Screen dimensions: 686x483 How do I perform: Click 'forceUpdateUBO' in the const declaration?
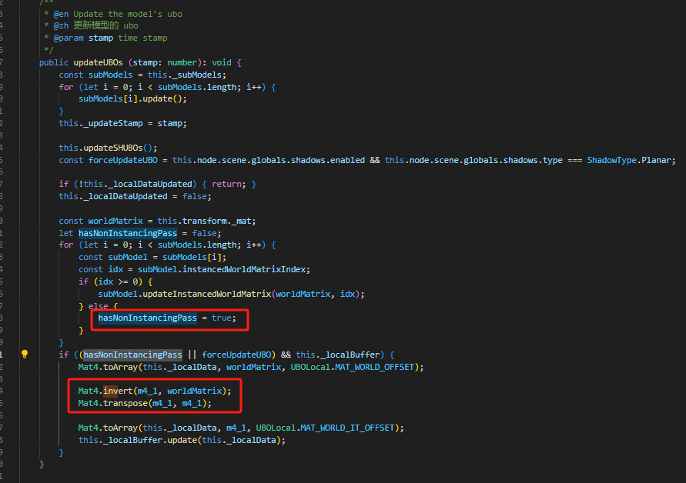[123, 160]
